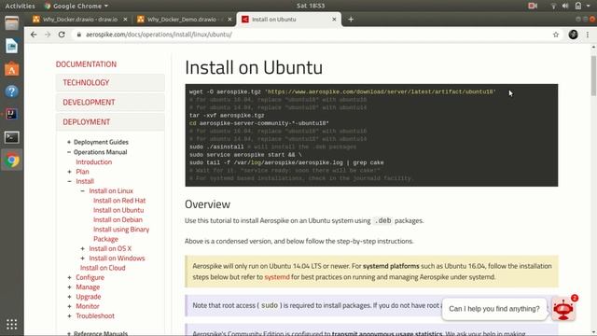Viewport: 597px width, 336px height.
Task: Click the screen recording indicator in top bar
Action: pyautogui.click(x=533, y=6)
